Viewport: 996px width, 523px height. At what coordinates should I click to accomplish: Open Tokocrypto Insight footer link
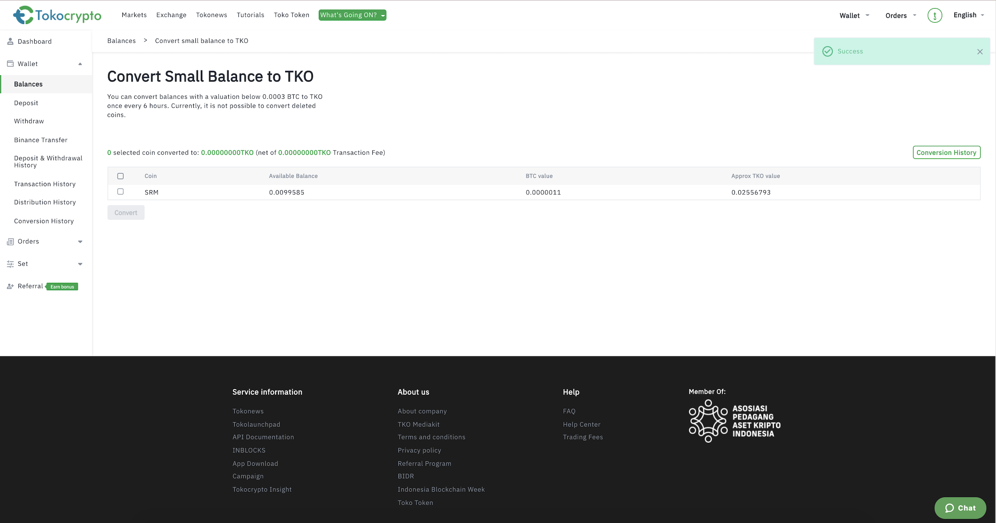point(262,490)
